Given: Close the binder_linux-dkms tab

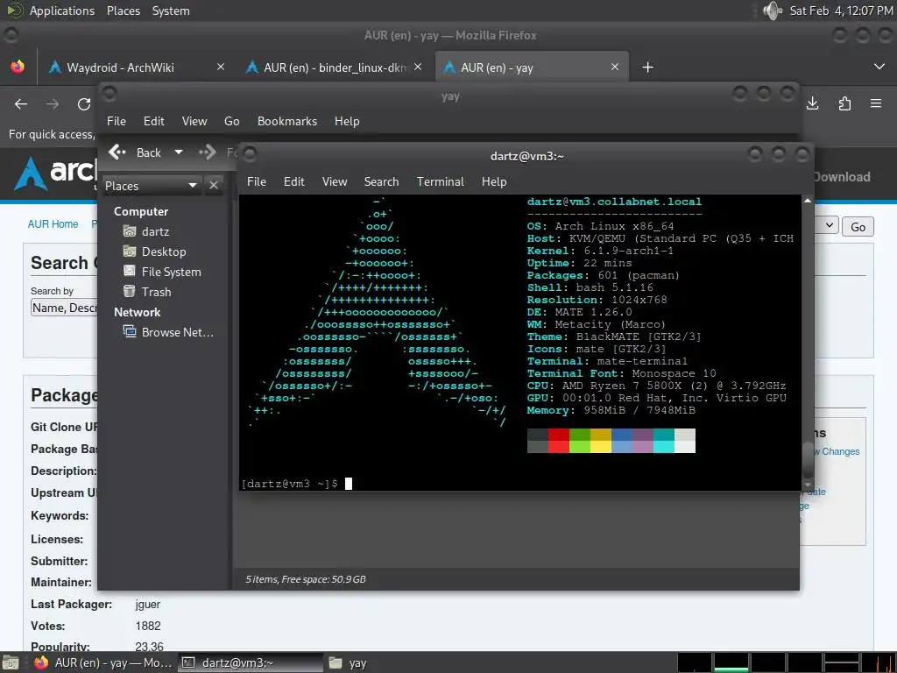Looking at the screenshot, I should [418, 67].
